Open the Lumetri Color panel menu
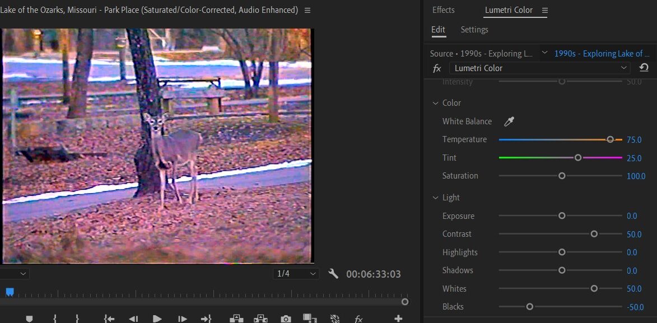Viewport: 657px width, 323px height. point(545,10)
